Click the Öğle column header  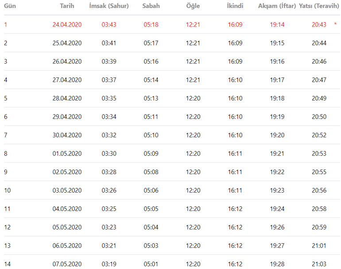(193, 6)
